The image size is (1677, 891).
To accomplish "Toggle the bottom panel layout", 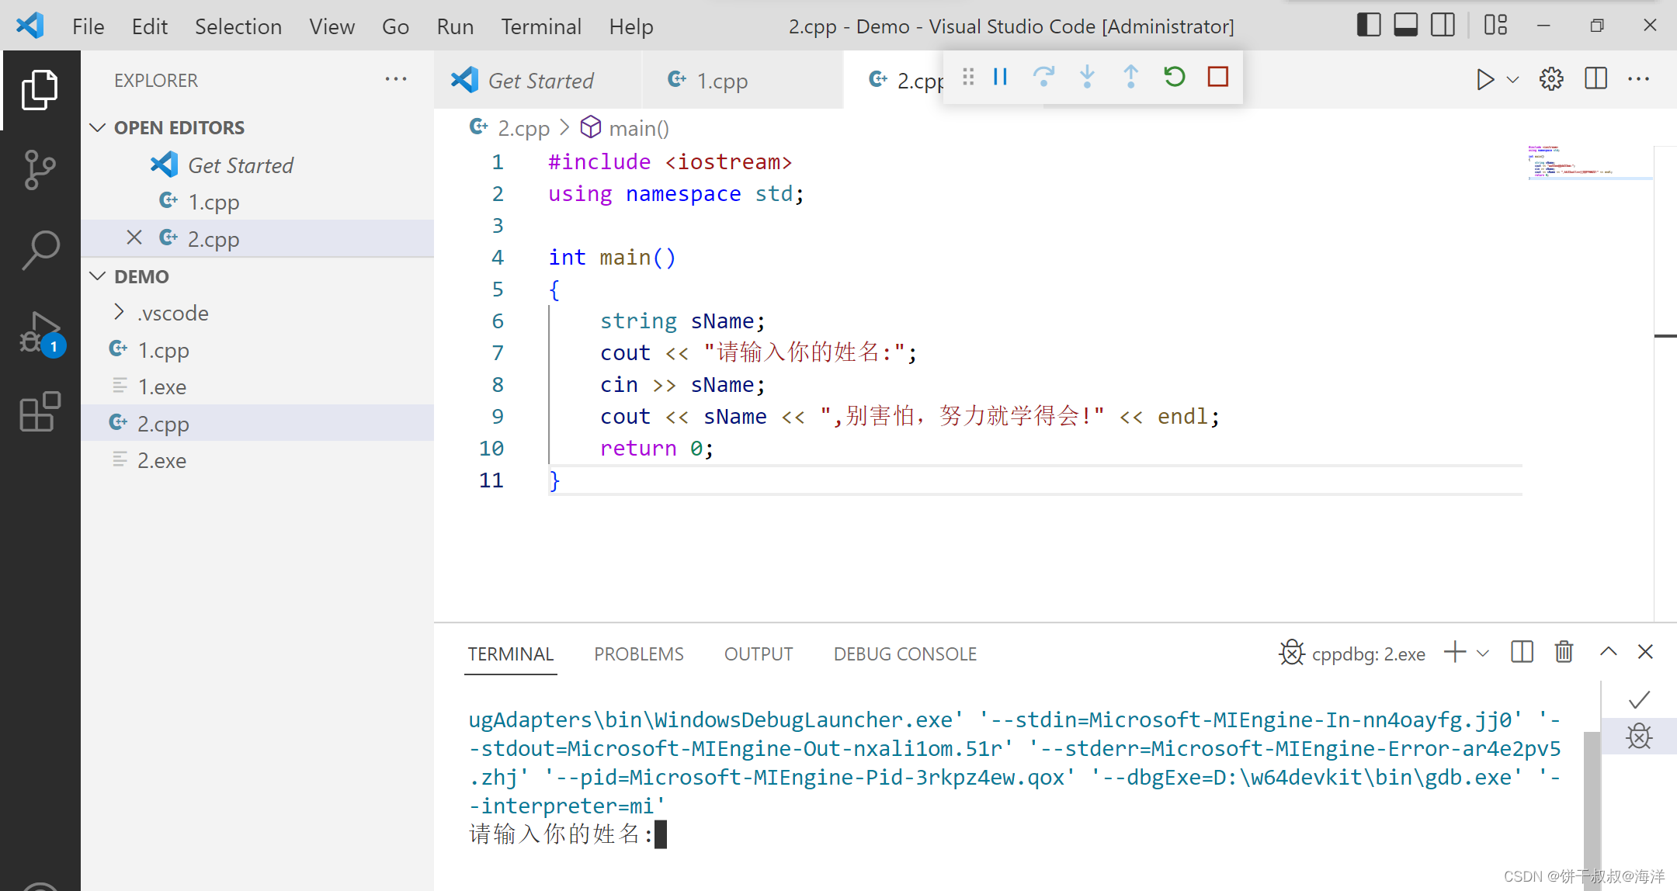I will 1406,26.
